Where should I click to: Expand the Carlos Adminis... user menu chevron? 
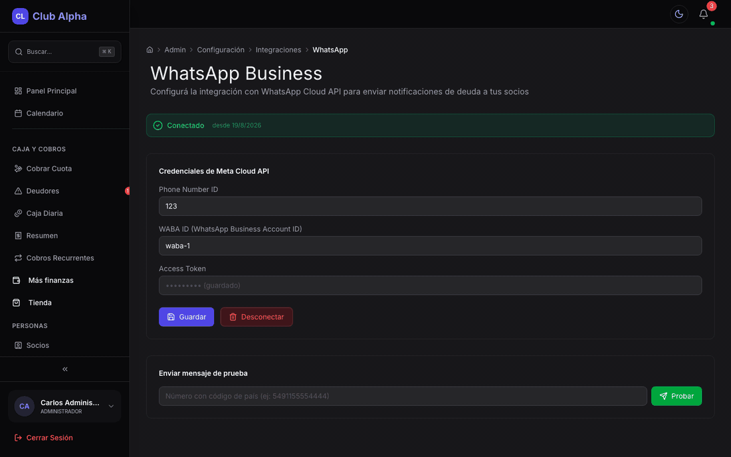click(x=111, y=407)
